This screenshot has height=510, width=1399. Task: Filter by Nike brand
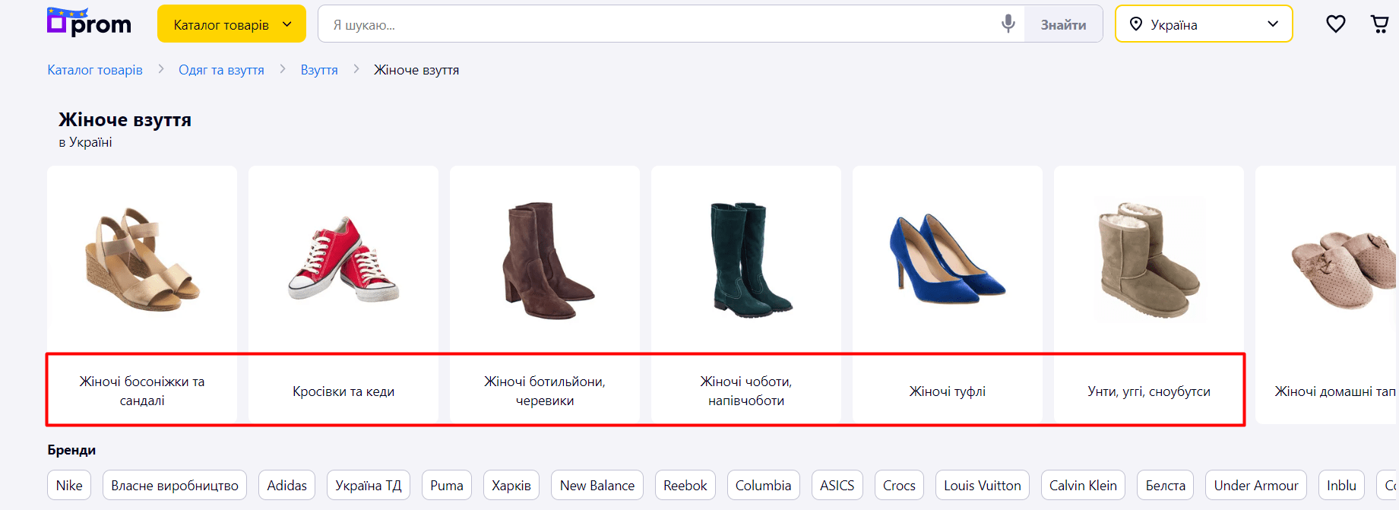click(x=69, y=486)
